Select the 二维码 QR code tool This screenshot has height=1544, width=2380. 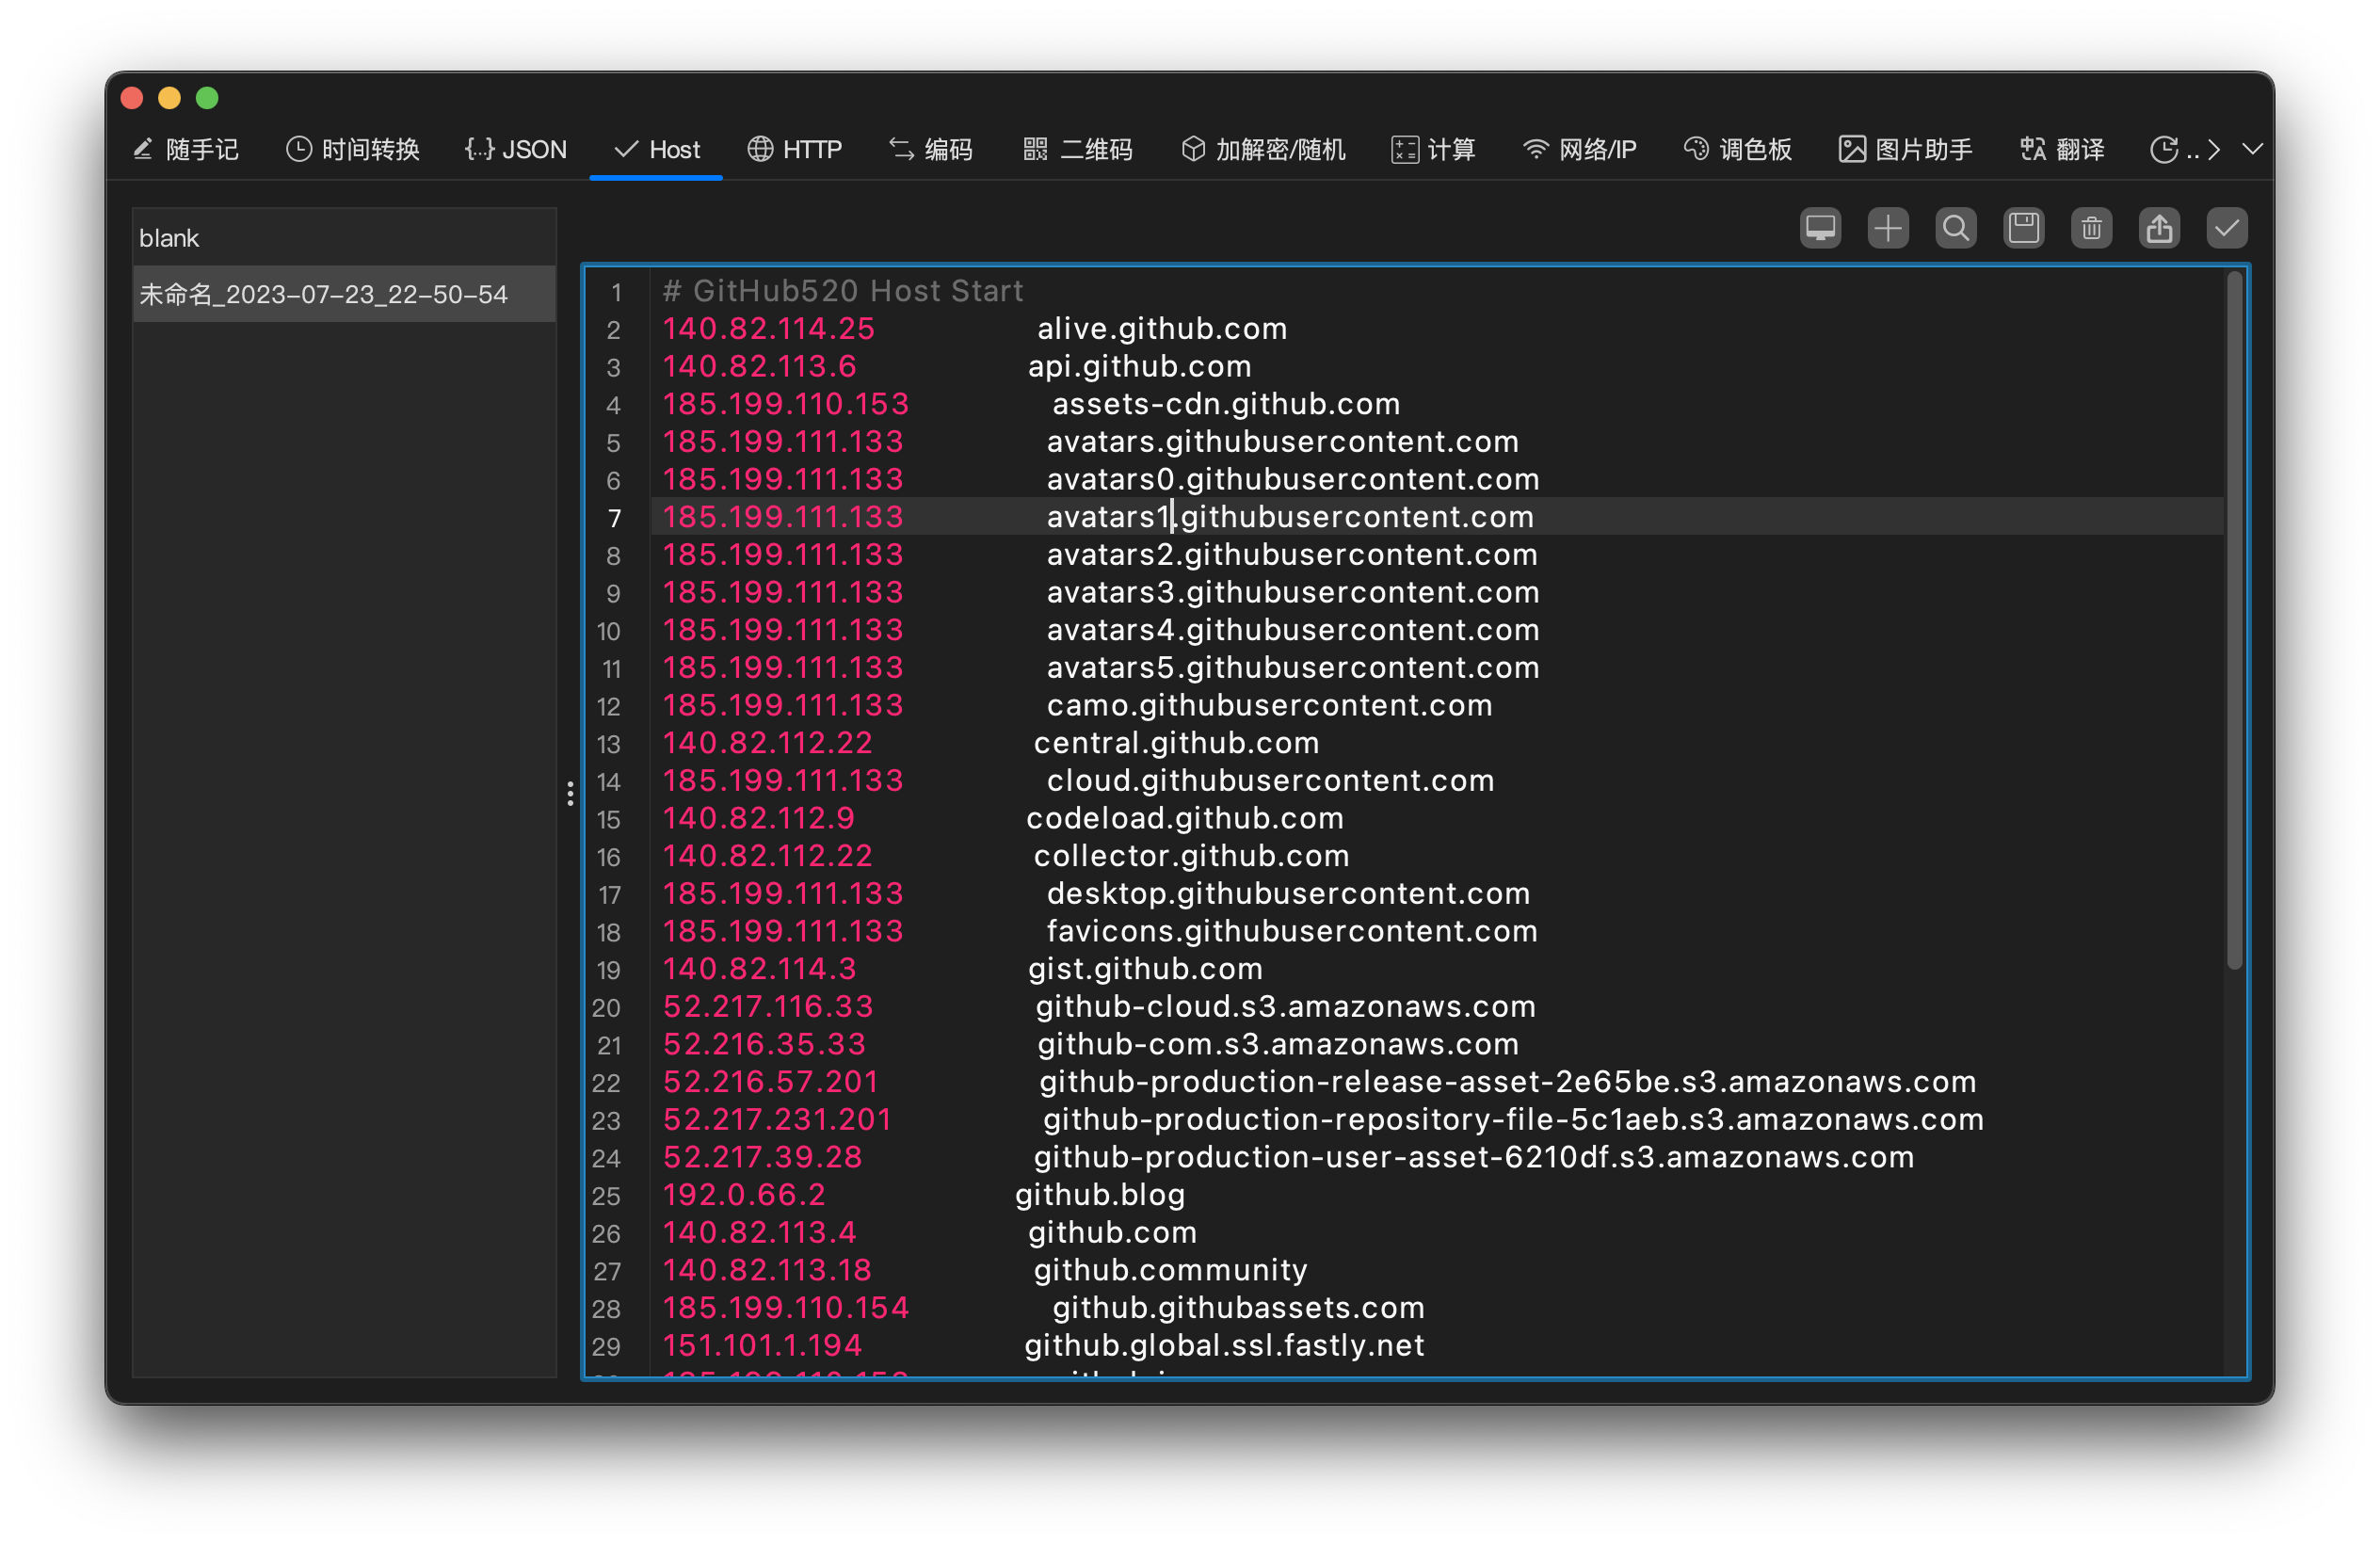coord(1076,148)
